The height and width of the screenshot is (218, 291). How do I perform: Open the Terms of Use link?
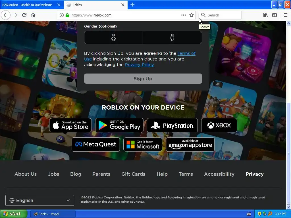(x=186, y=53)
